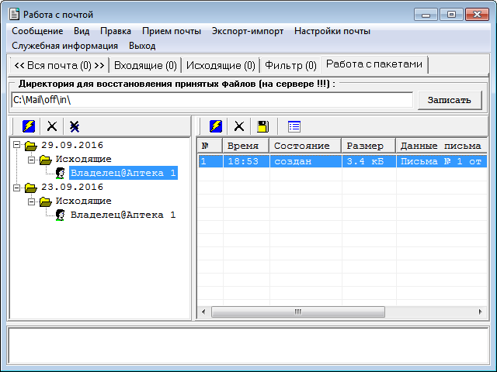Select highlighted Владелец@Аптека 1 under 29.09.2016
Viewport: 497px width, 372px height.
tap(123, 173)
